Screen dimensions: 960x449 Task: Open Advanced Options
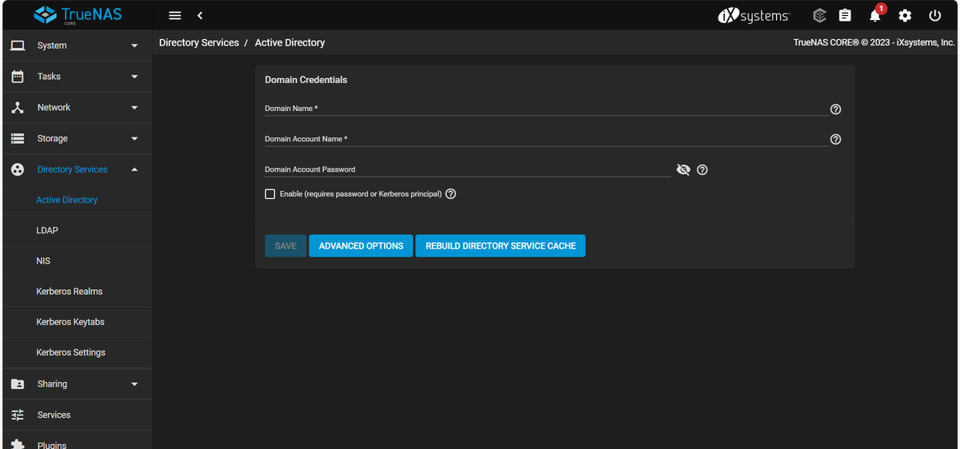coord(361,246)
